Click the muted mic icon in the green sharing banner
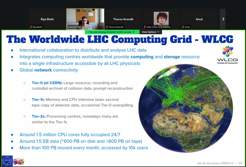 coord(133,32)
